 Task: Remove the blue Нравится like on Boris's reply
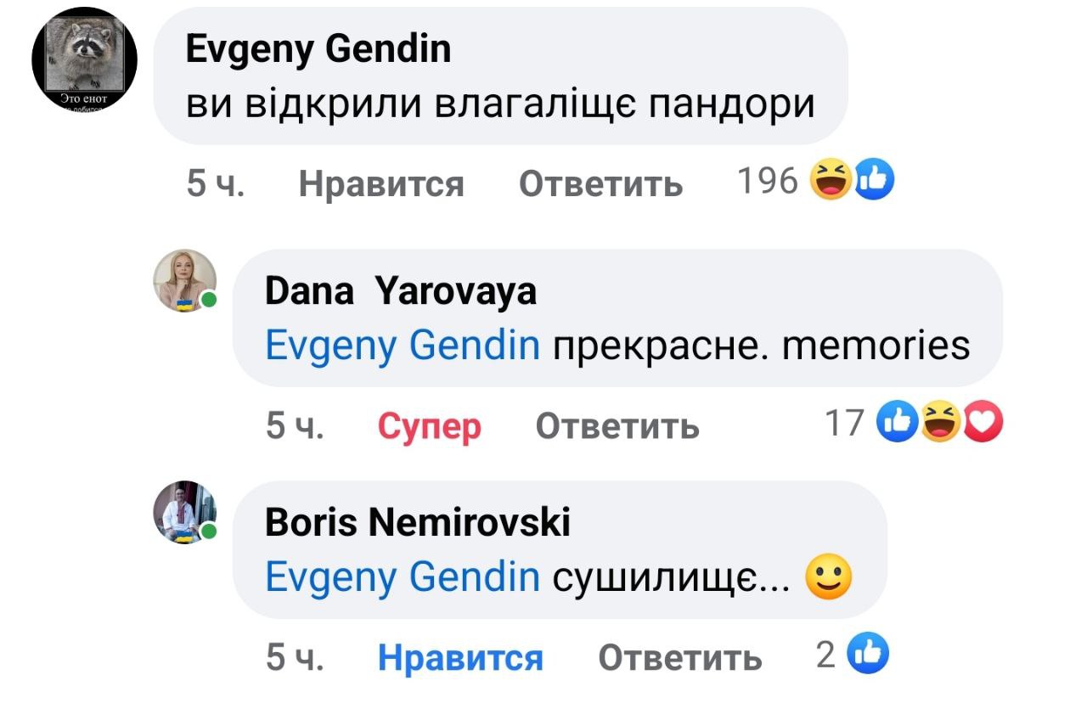(x=460, y=657)
